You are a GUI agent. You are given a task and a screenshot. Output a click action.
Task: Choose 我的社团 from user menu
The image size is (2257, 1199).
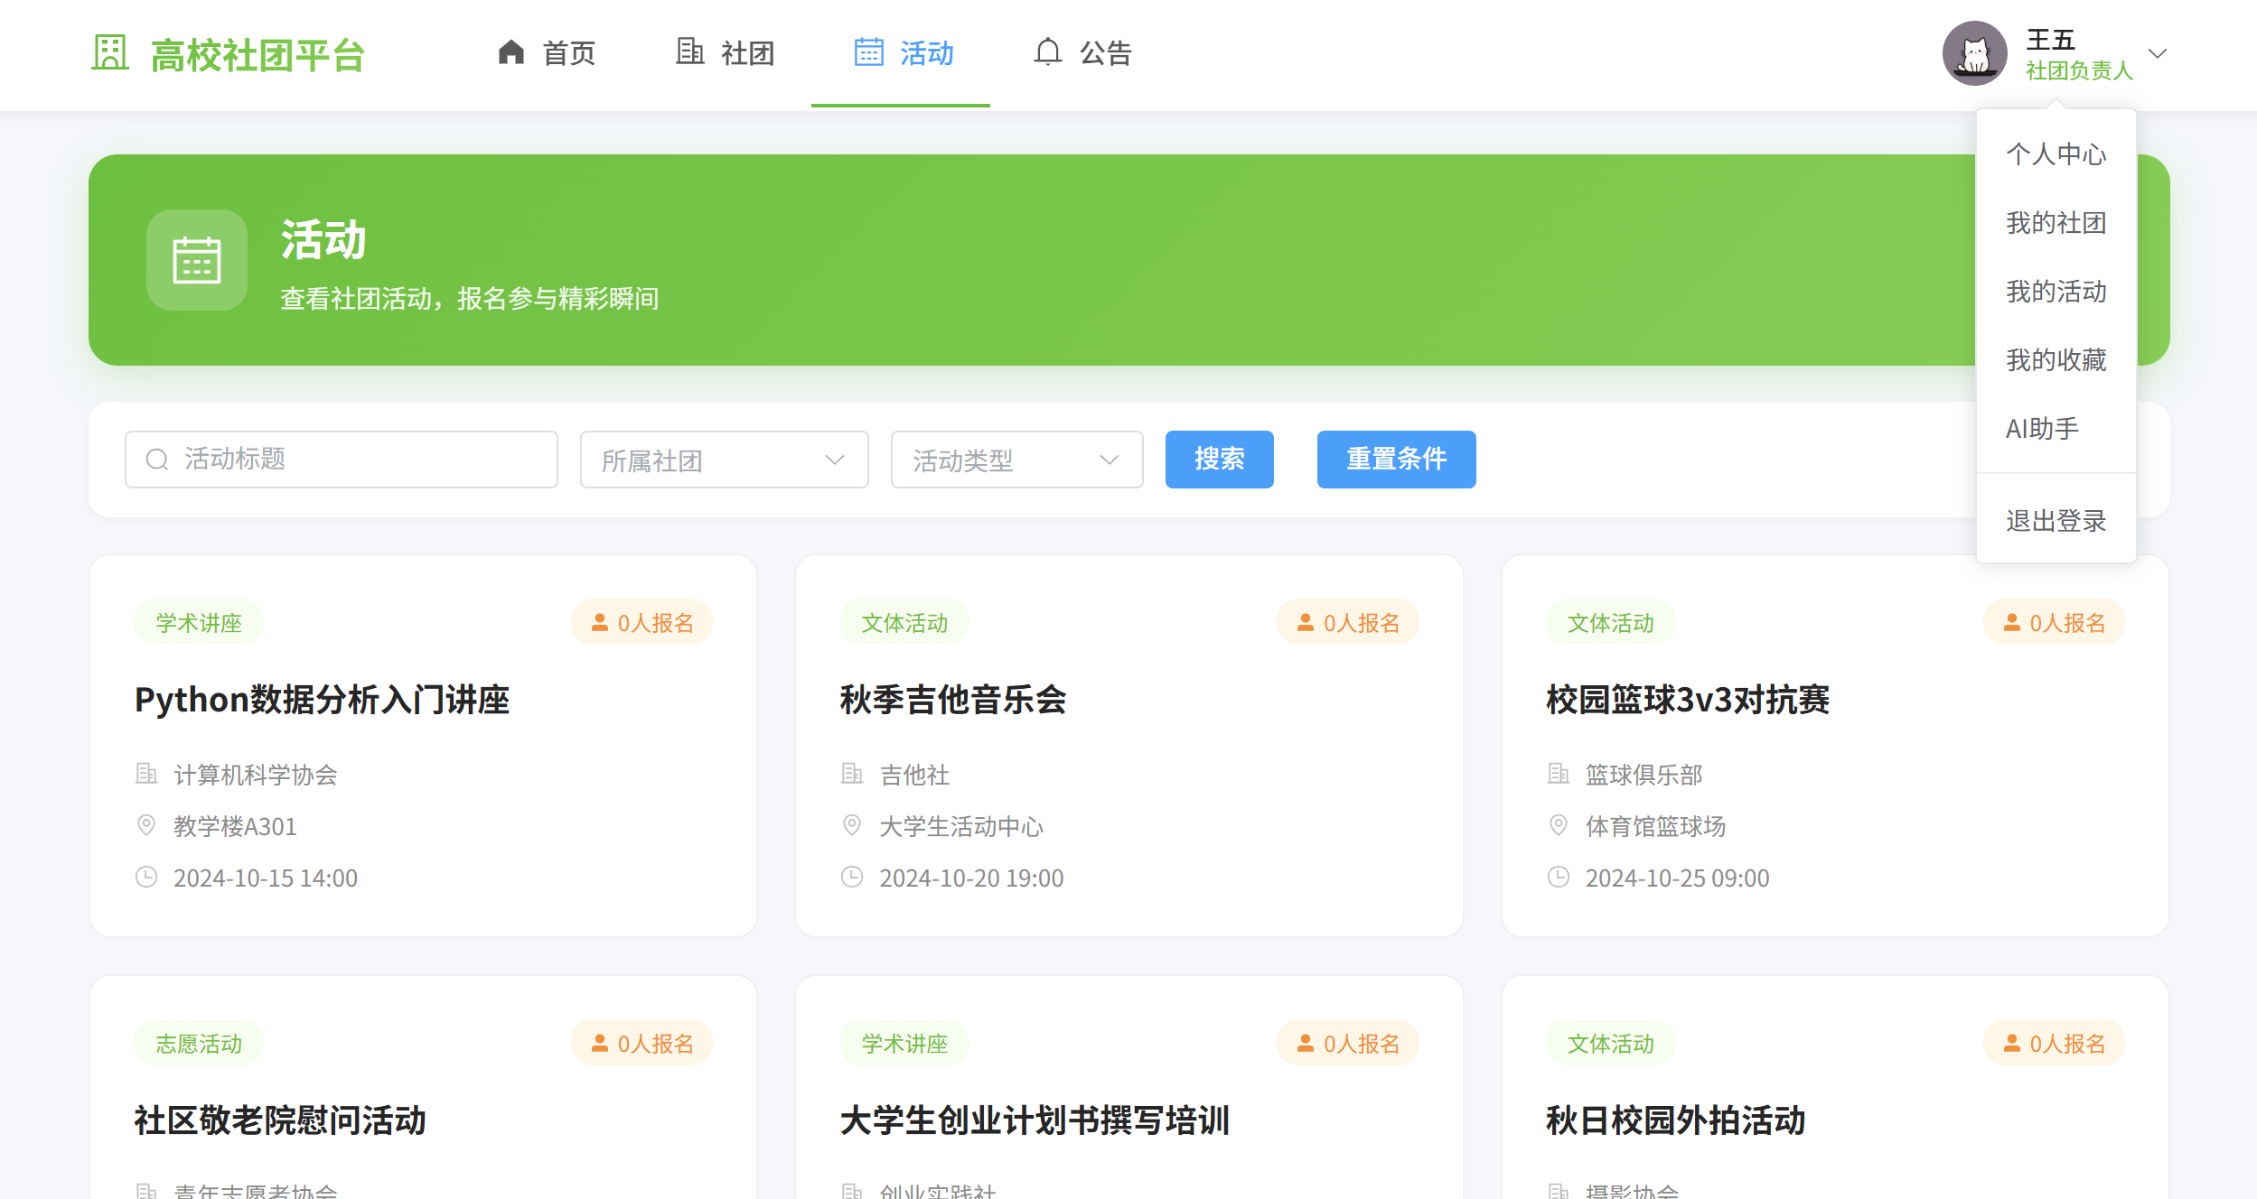coord(2056,223)
